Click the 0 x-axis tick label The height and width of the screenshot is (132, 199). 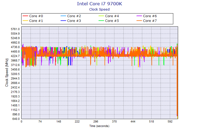22,121
